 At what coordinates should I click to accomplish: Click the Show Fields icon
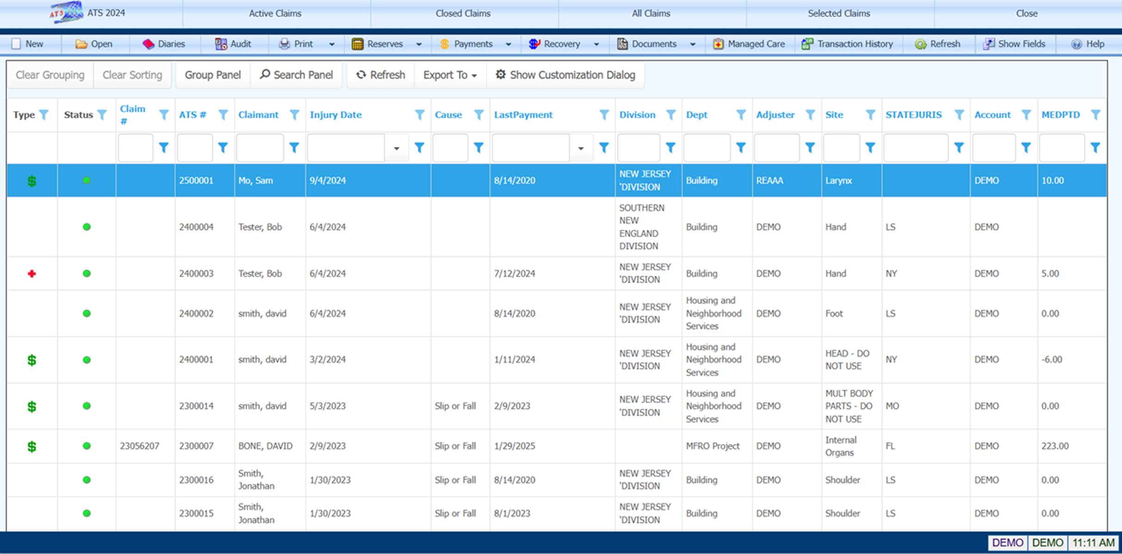[989, 44]
